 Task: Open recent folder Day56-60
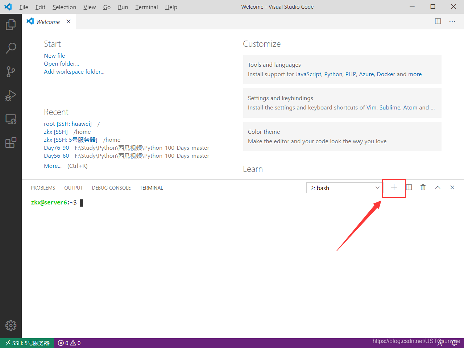point(56,156)
